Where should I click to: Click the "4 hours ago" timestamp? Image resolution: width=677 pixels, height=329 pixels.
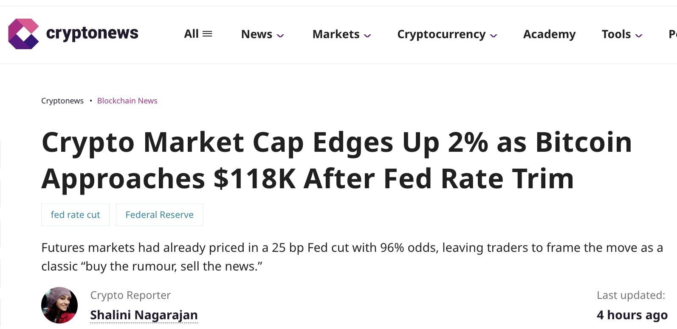pyautogui.click(x=632, y=315)
